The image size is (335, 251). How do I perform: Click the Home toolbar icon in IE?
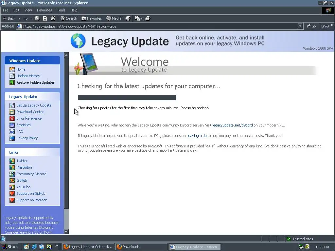tap(53, 18)
